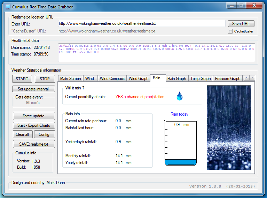Click the Cumulus app icon in title bar

click(x=8, y=7)
